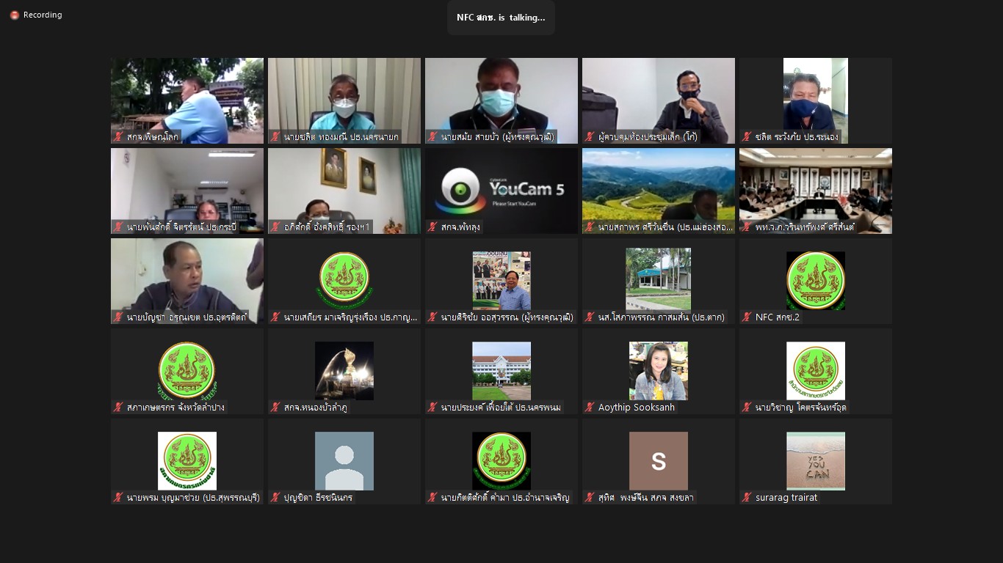Click muted mic icon beside ปุญชิดา ธีรชนินกร

[x=275, y=497]
